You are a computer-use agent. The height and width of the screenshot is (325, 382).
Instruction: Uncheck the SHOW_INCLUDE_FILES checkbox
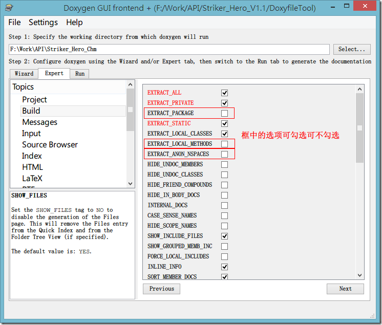coord(224,236)
